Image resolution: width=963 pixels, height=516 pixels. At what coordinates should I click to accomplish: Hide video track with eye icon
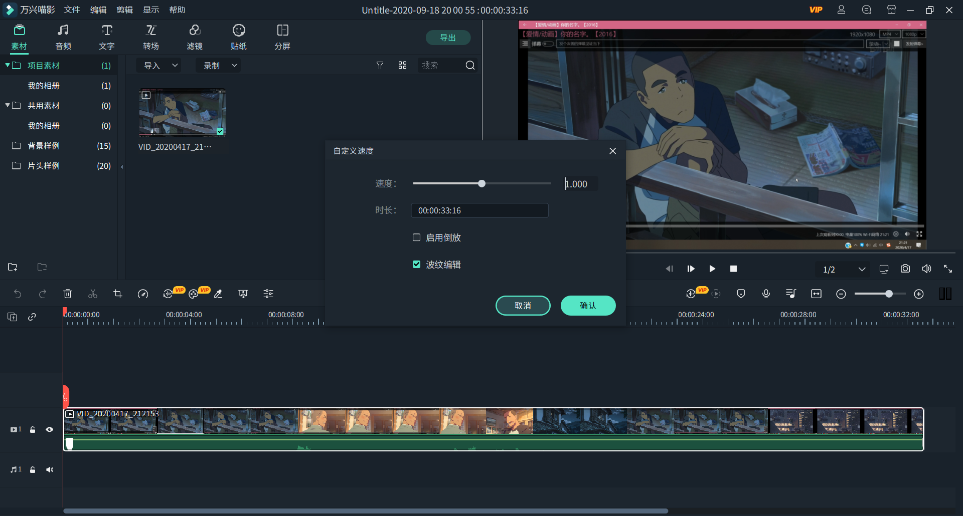tap(50, 429)
